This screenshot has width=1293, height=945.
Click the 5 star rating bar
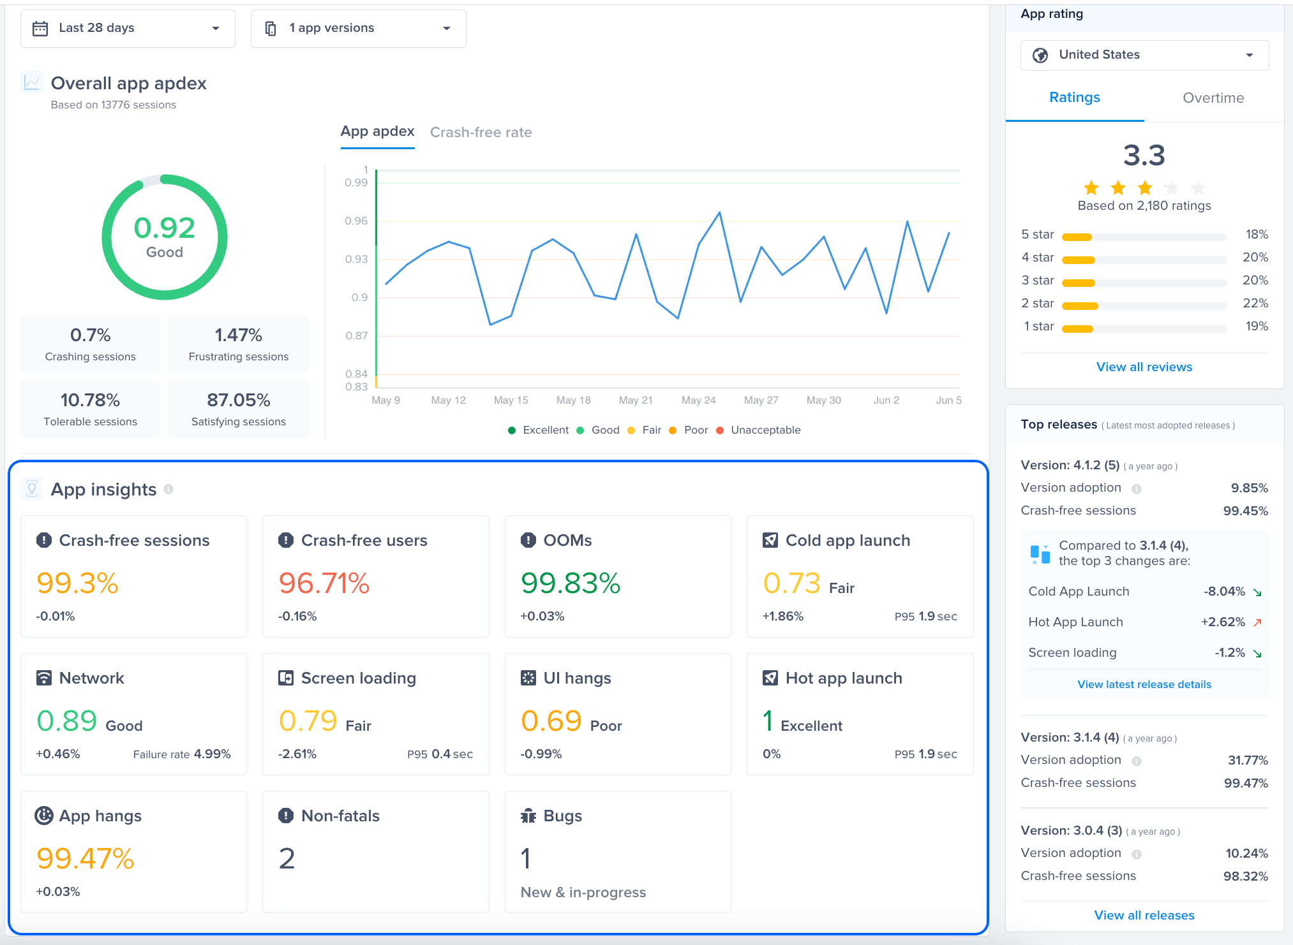[x=1144, y=237]
